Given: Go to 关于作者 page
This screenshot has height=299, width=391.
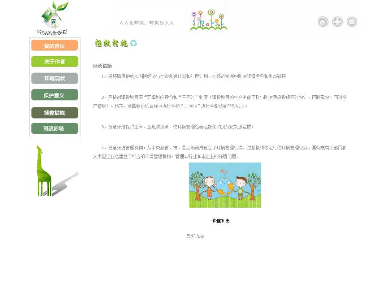Looking at the screenshot, I should (55, 62).
